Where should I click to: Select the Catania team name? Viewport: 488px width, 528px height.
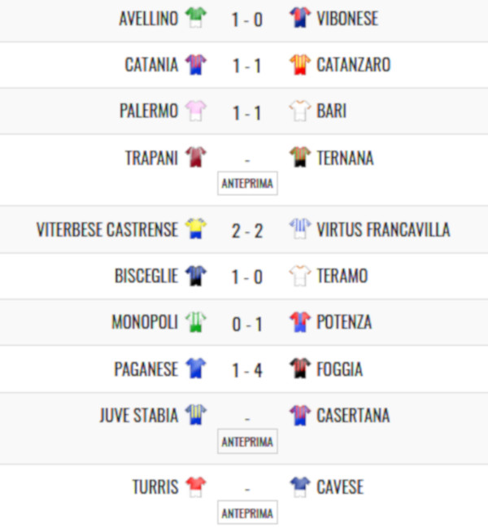pos(151,65)
